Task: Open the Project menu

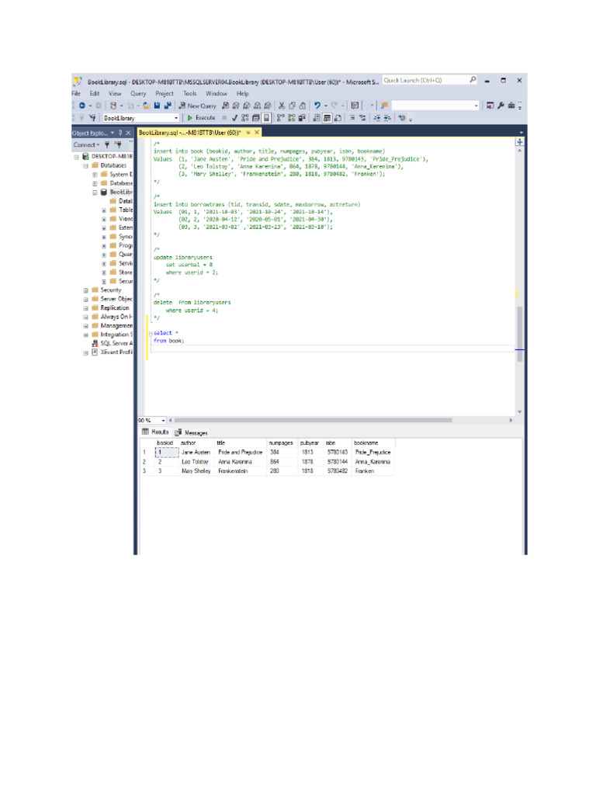Action: (165, 93)
